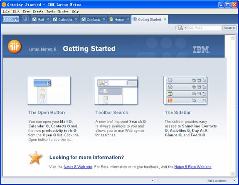Close the Contacts tab
Screen dimensions: 239x185
click(104, 20)
